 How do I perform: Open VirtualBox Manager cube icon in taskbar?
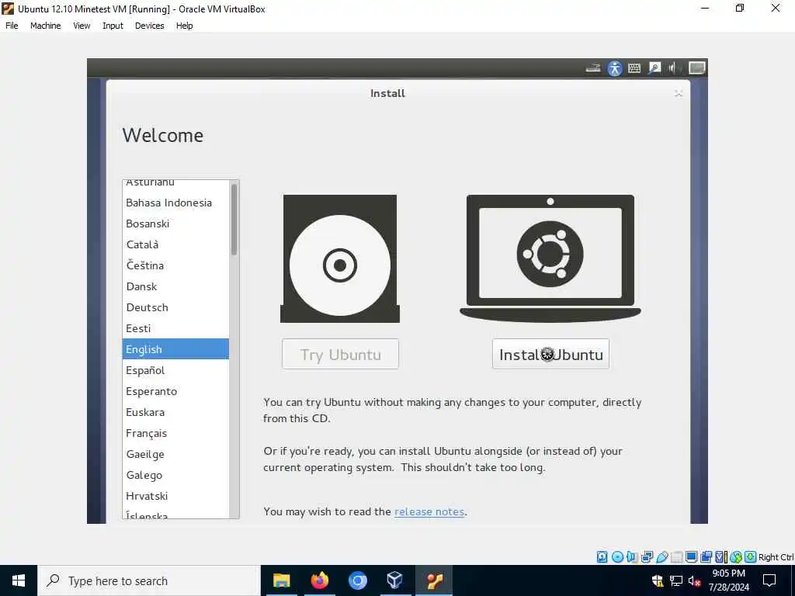point(394,580)
